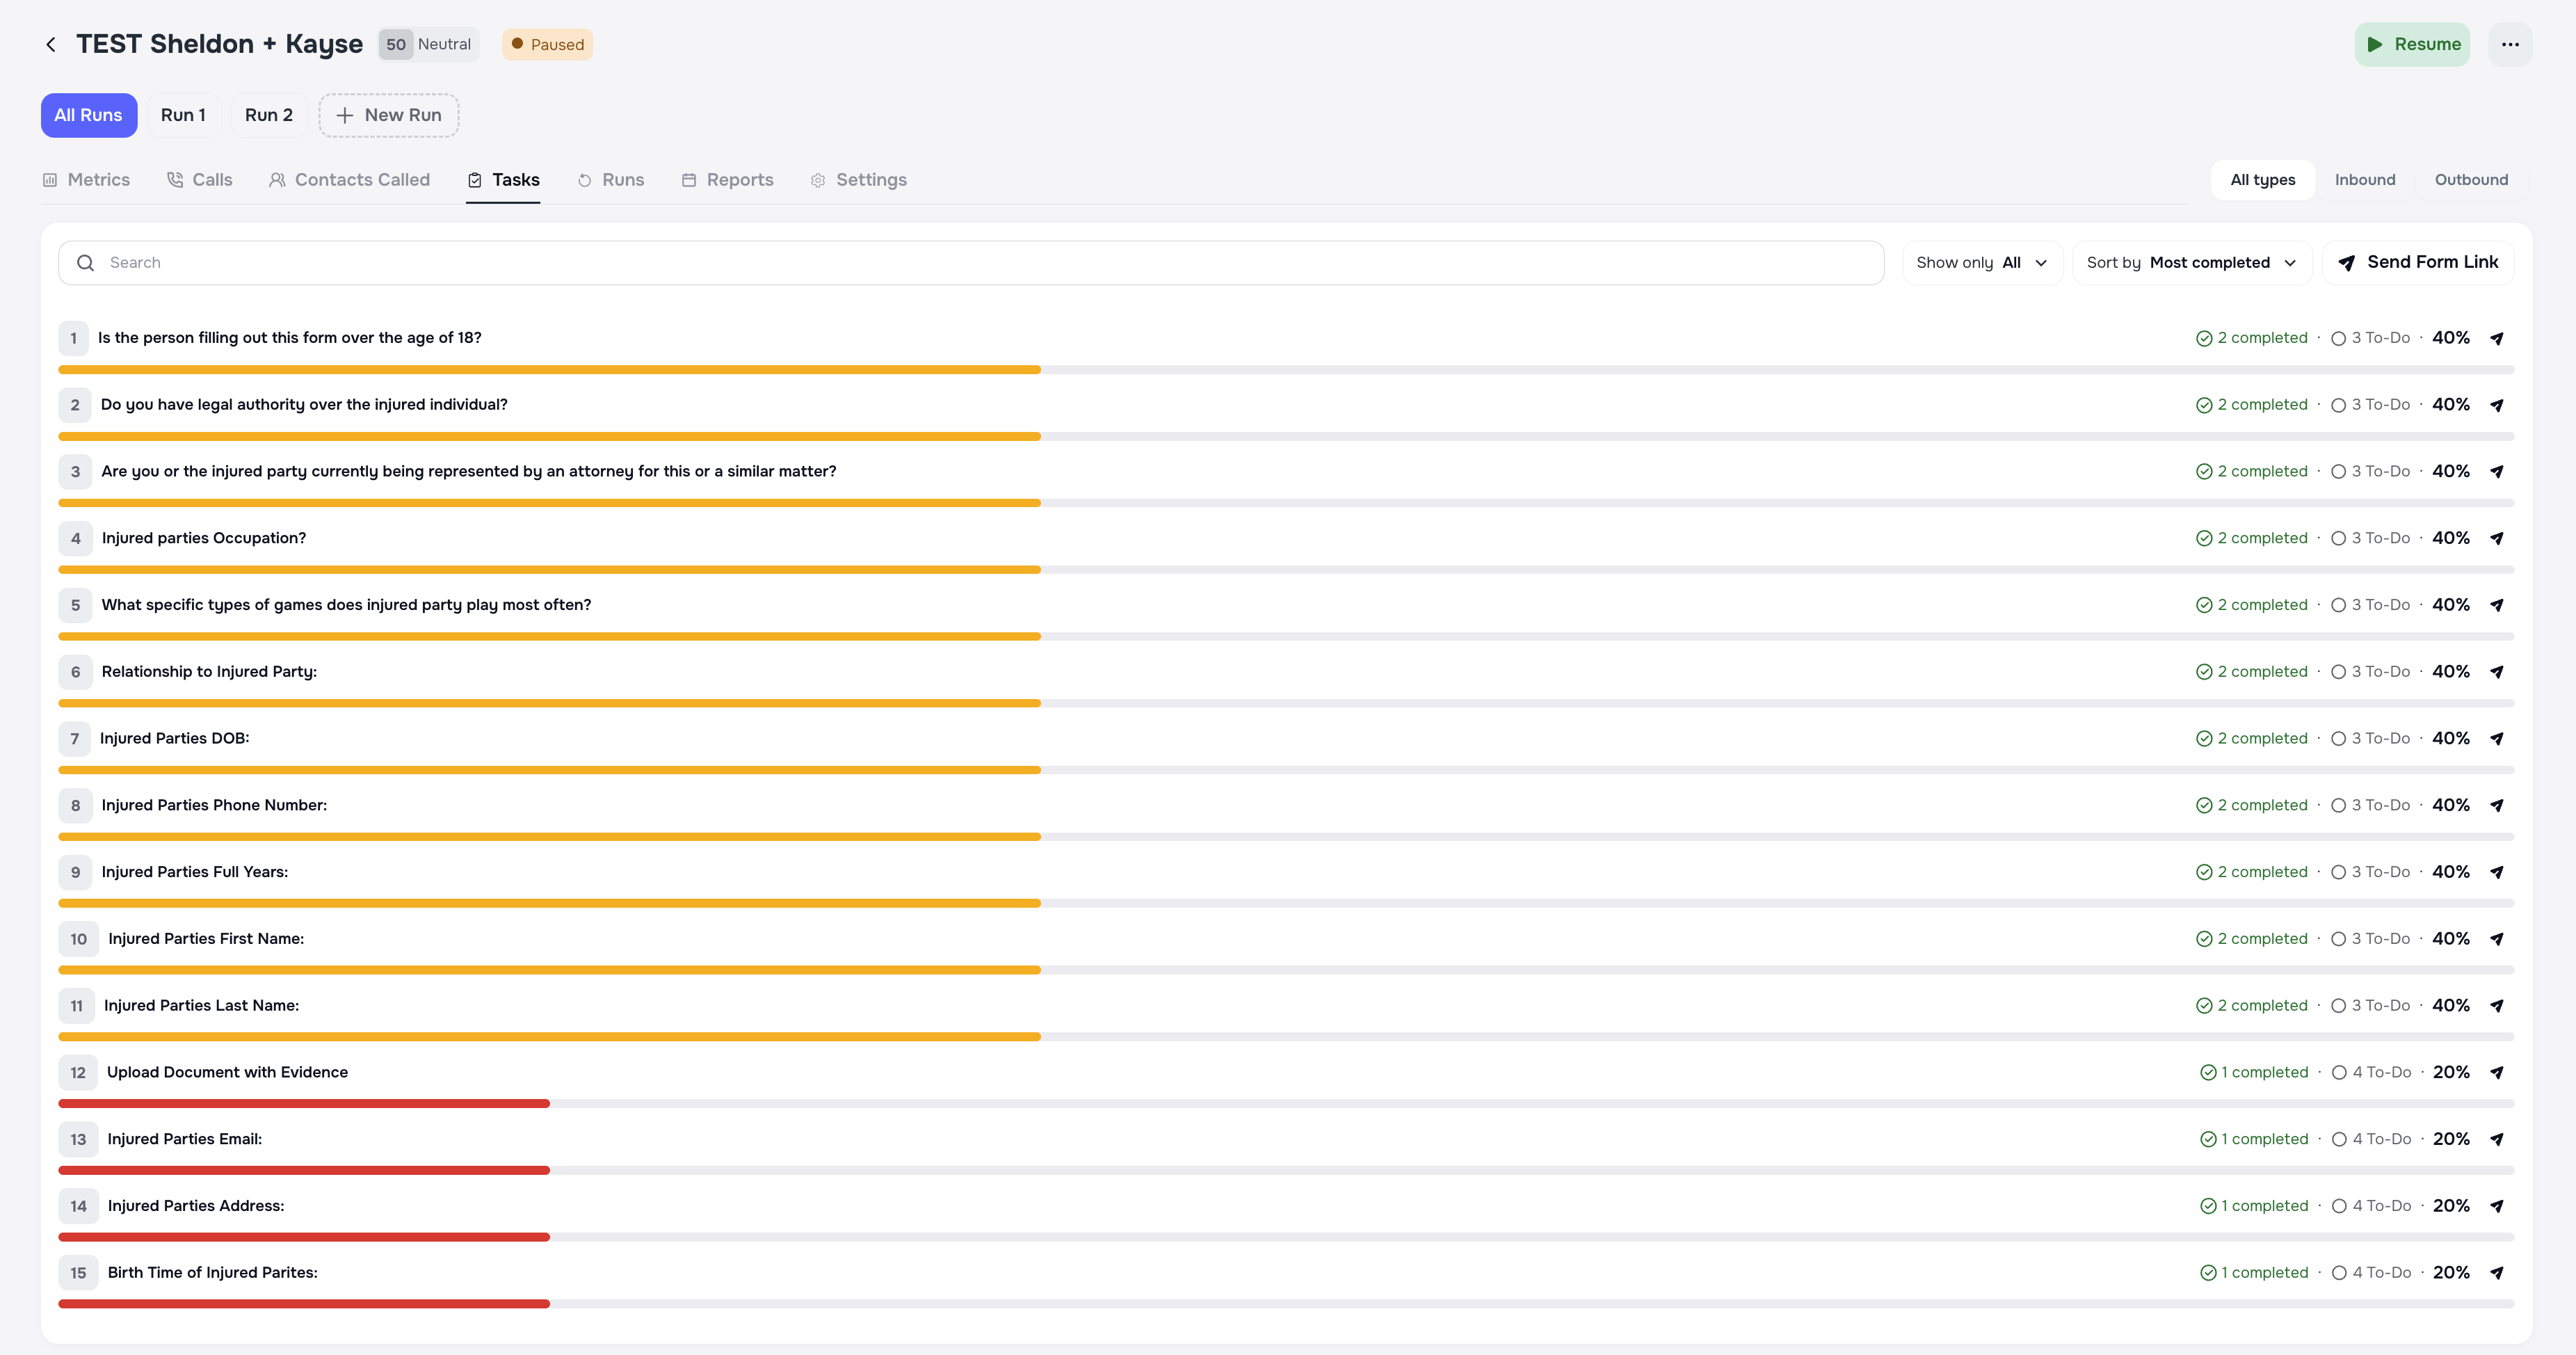Click the Tasks clipboard icon
2576x1355 pixels.
(474, 180)
